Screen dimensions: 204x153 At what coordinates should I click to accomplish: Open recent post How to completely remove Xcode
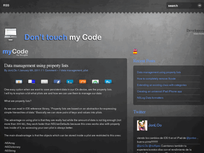pyautogui.click(x=156, y=79)
